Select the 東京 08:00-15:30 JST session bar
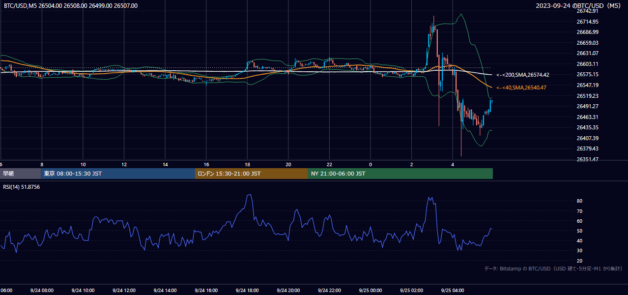Viewport: 628px width, 295px height. 118,174
